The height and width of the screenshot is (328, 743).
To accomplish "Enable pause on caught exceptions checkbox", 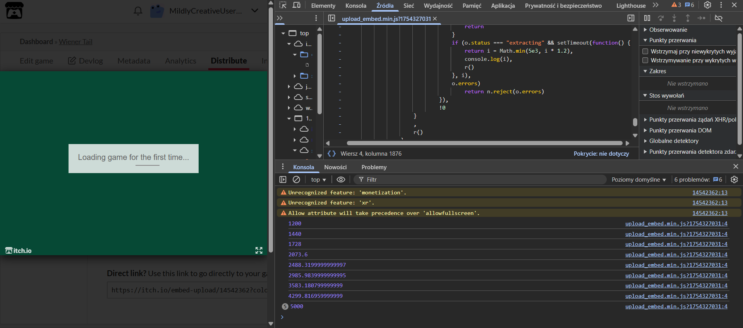I will [x=645, y=60].
